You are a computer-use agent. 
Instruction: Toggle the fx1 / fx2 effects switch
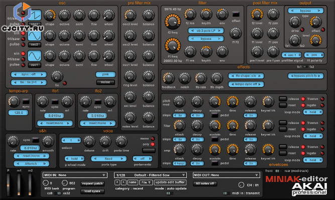pyautogui.click(x=305, y=67)
